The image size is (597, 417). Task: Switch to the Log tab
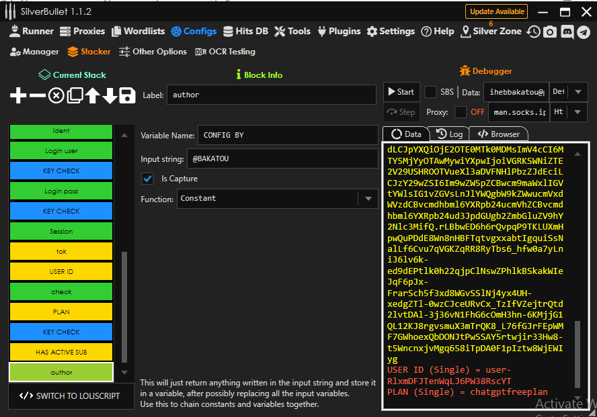(x=449, y=134)
